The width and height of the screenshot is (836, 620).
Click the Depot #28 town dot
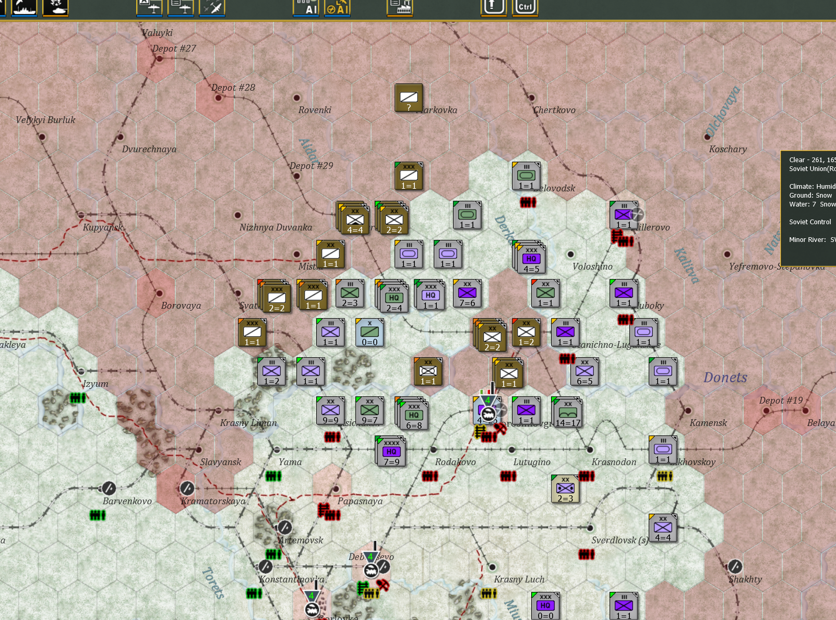click(x=218, y=98)
